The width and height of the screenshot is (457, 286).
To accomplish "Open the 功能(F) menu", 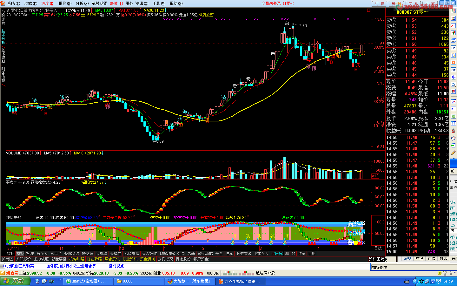I will pyautogui.click(x=31, y=3).
